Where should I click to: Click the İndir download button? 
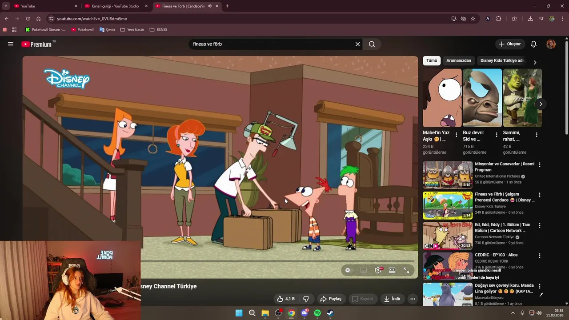pos(392,299)
